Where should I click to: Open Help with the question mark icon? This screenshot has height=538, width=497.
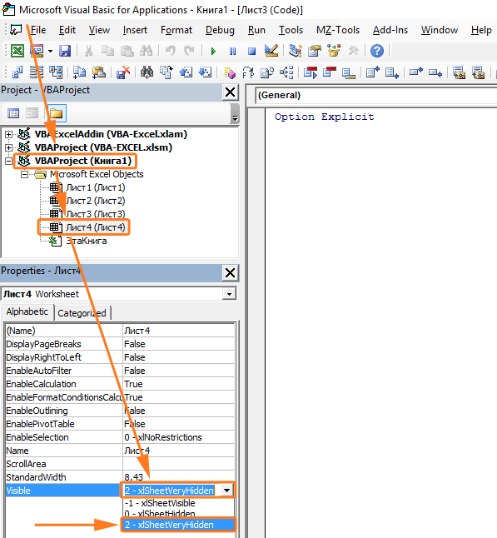click(x=376, y=51)
